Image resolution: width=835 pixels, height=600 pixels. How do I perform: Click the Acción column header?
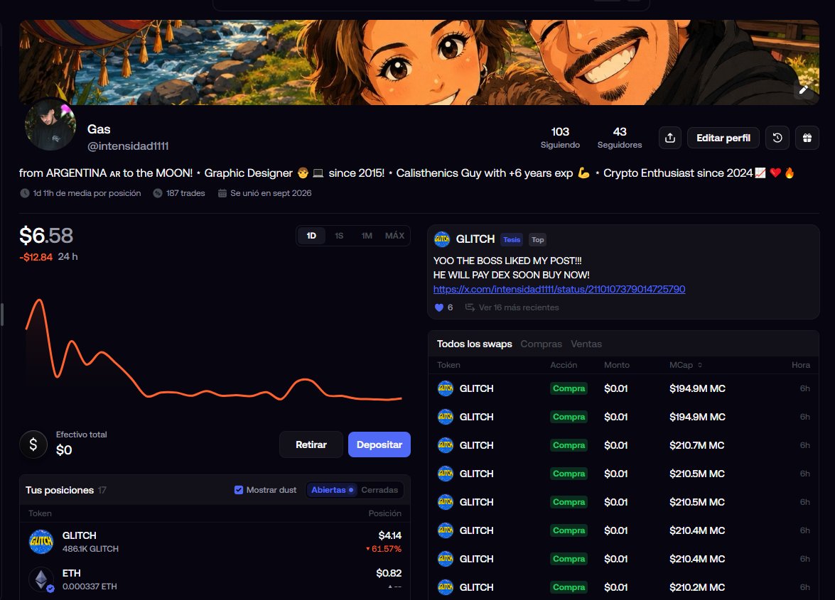click(564, 365)
